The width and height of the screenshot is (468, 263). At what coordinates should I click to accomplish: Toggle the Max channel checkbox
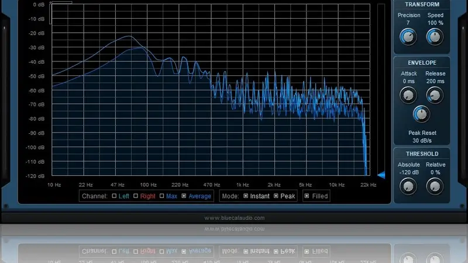pos(161,196)
